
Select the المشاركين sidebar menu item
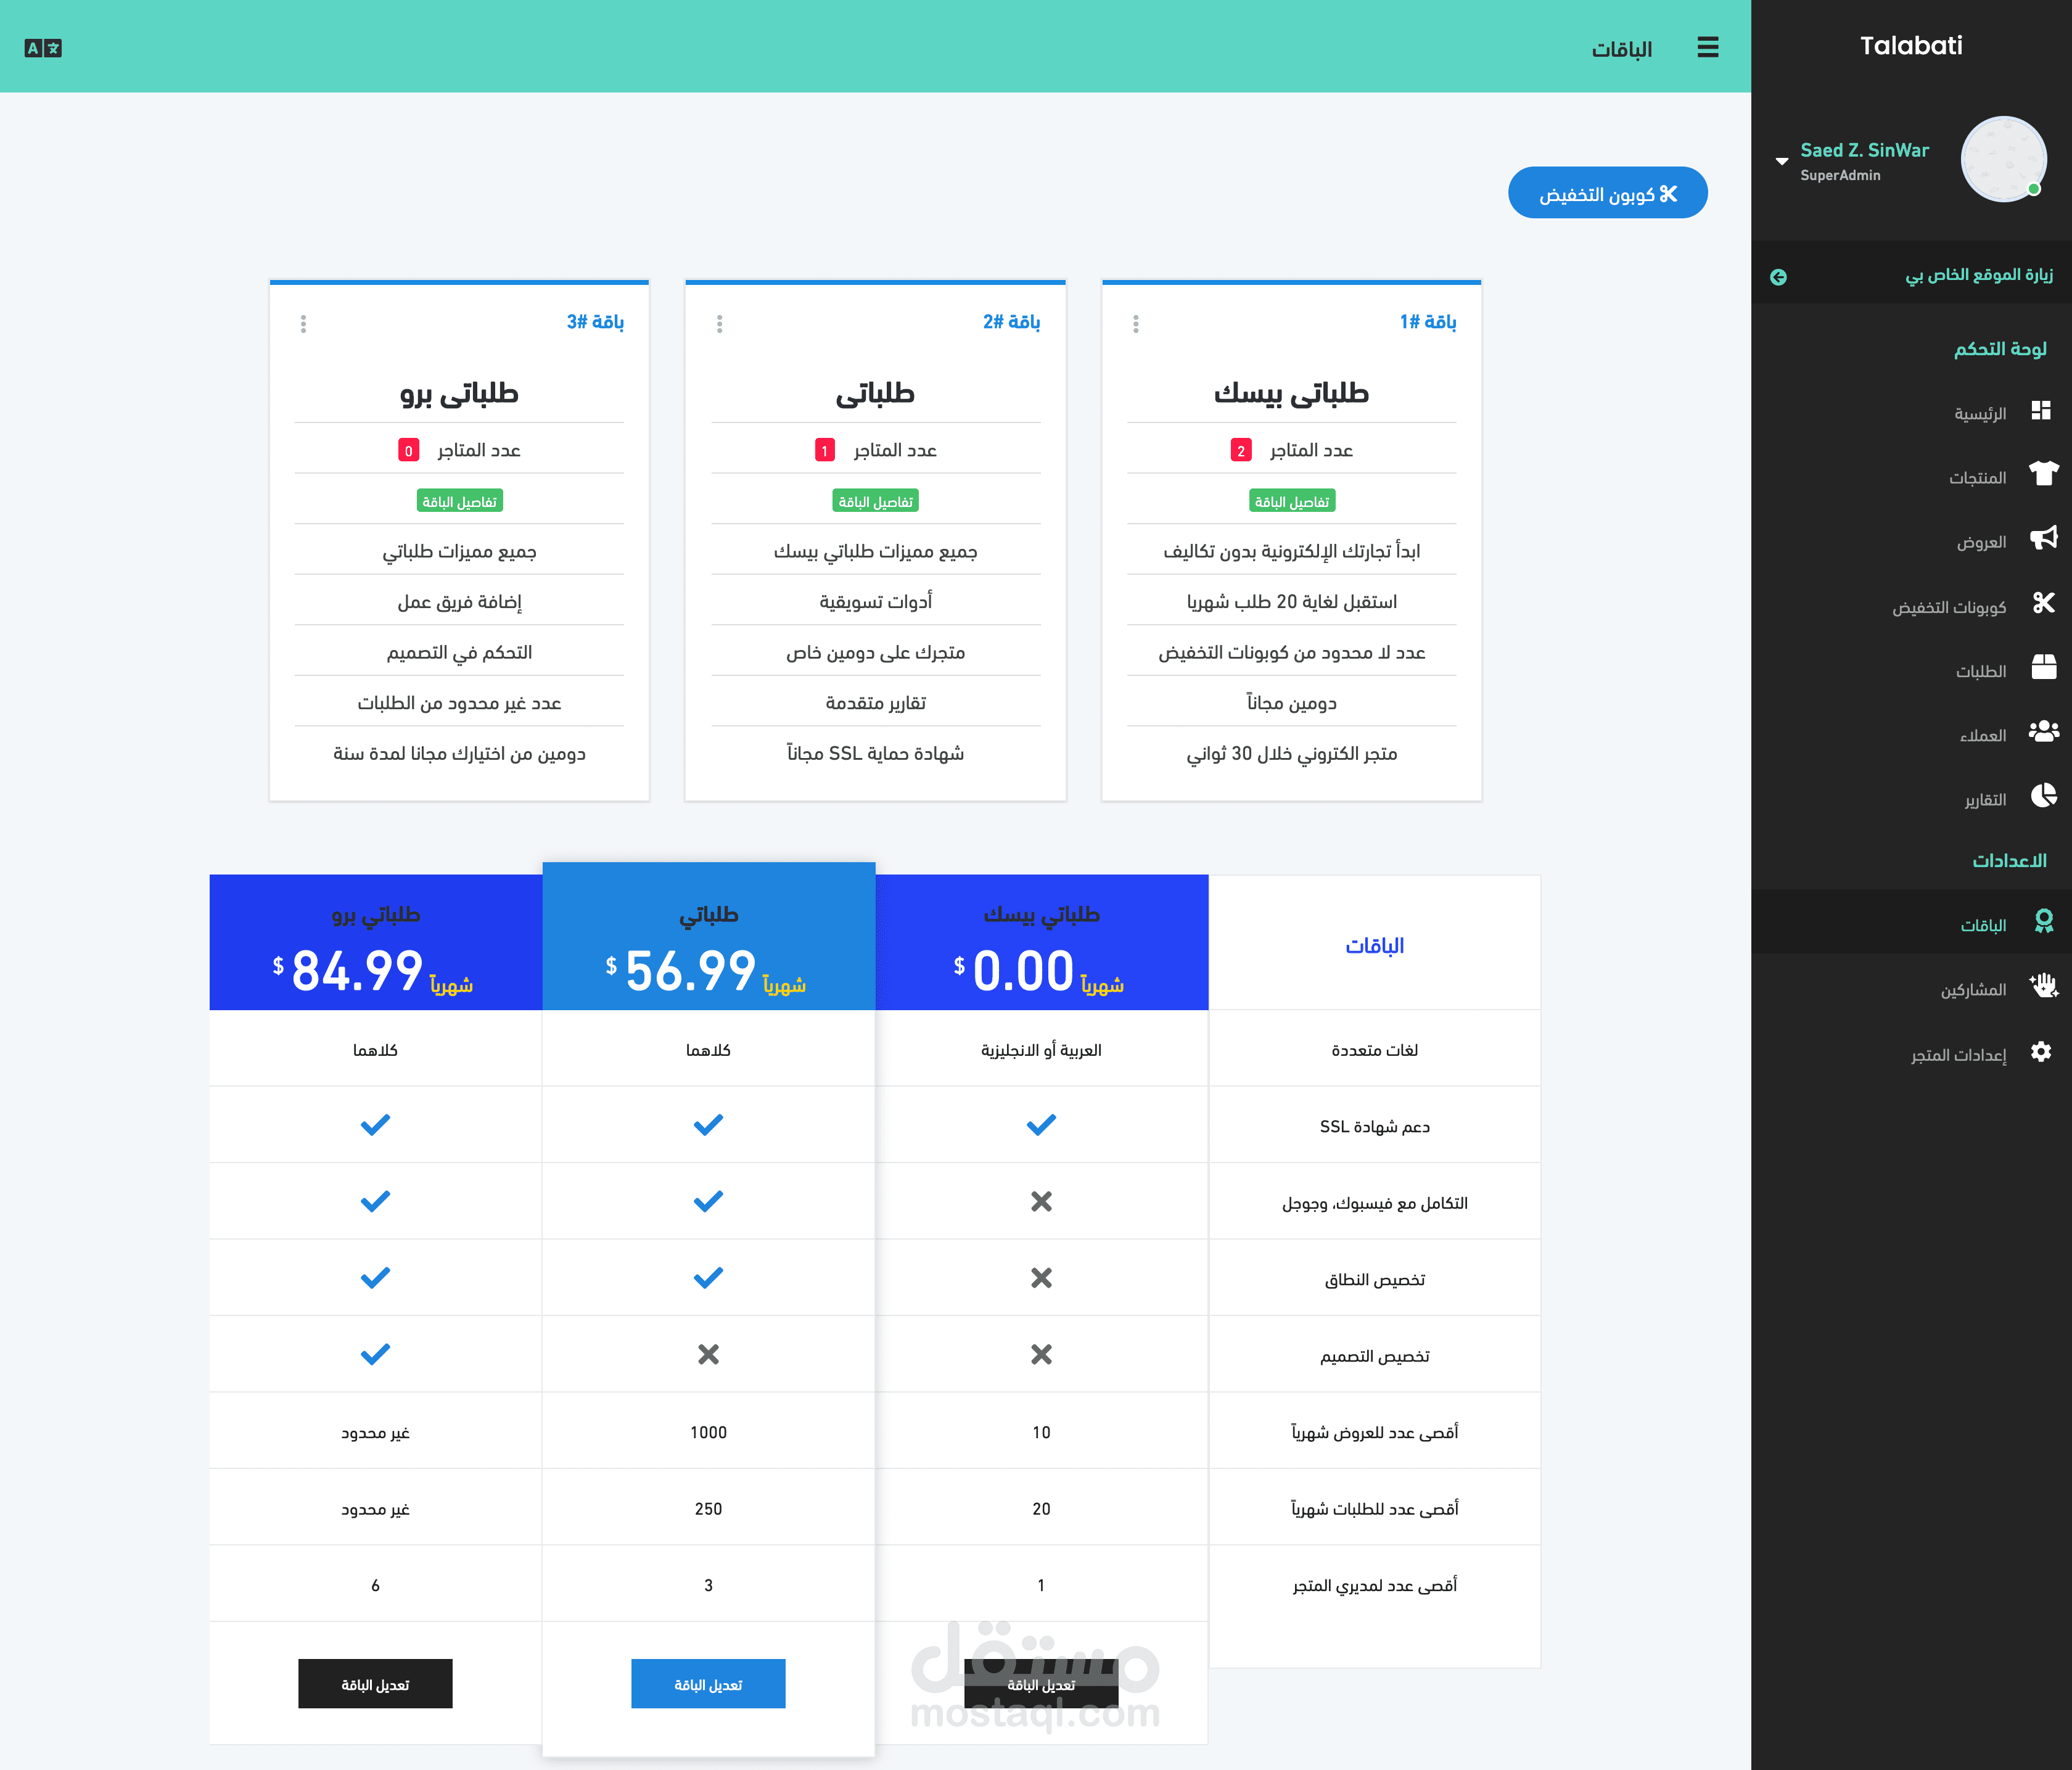coord(1973,990)
